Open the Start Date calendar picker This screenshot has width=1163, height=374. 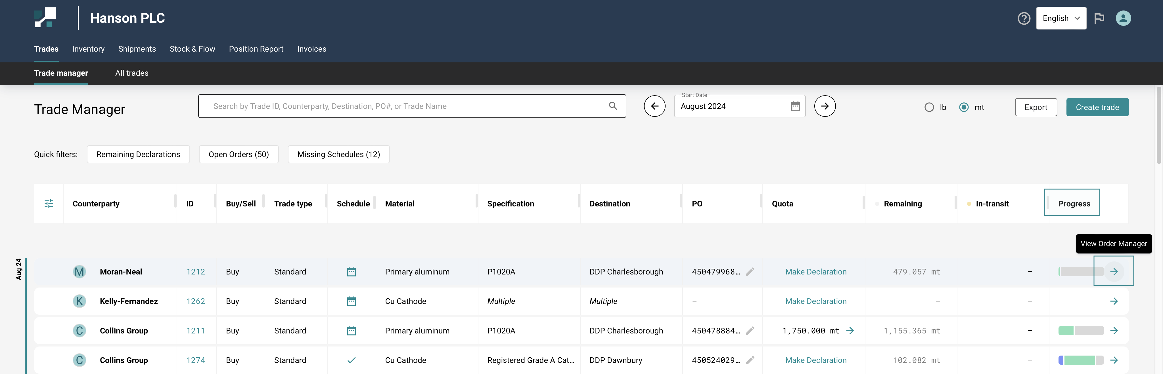pyautogui.click(x=795, y=106)
